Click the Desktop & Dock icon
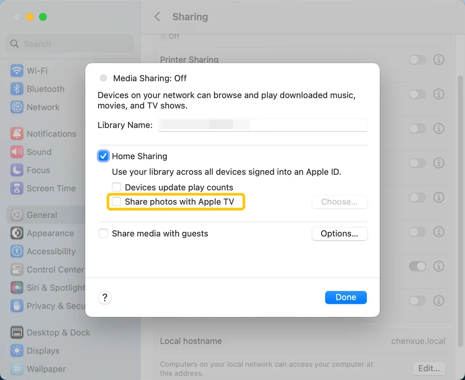This screenshot has width=465, height=380. coord(17,332)
